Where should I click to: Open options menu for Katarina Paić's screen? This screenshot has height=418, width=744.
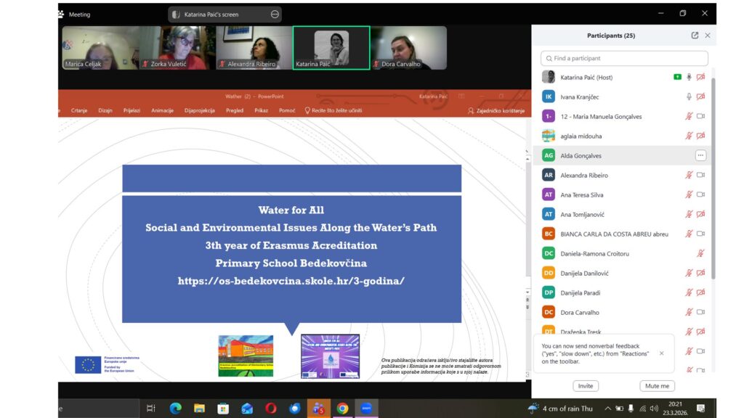coord(275,14)
